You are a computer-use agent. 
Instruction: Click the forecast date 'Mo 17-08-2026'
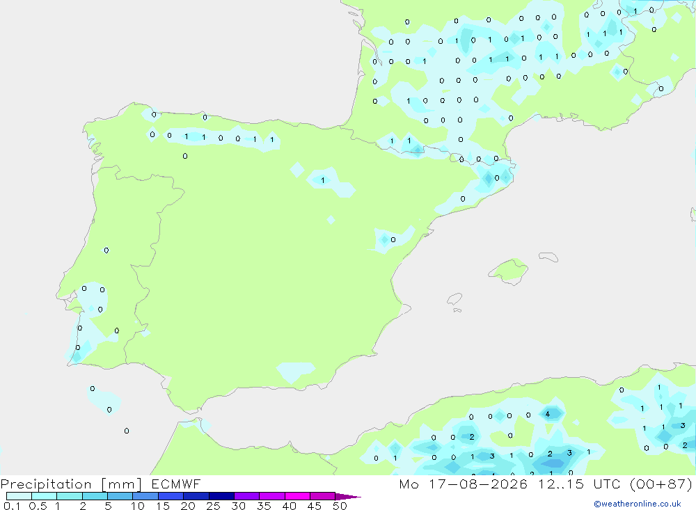tap(464, 484)
